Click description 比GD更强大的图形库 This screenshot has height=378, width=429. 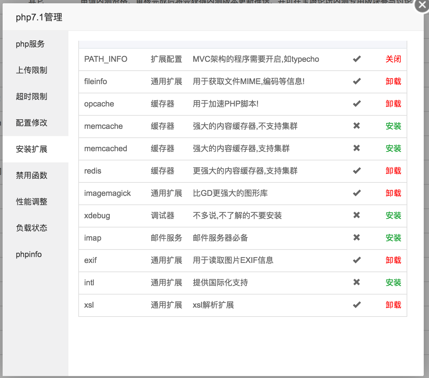pos(230,193)
